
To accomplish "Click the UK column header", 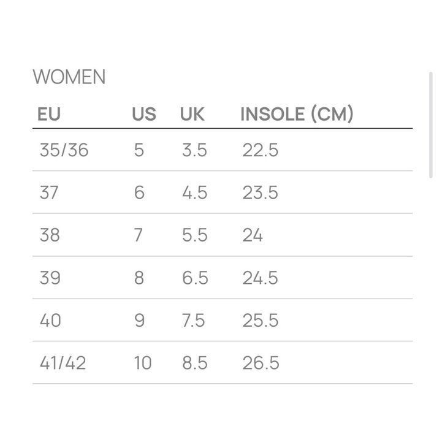I will [x=192, y=115].
